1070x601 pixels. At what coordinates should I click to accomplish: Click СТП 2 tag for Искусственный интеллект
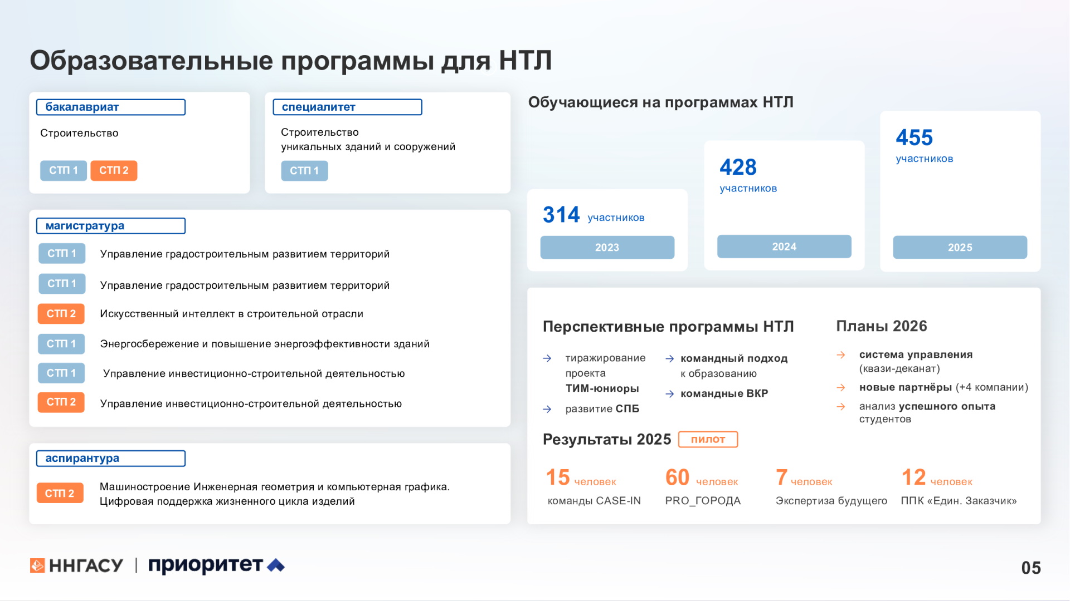[61, 314]
